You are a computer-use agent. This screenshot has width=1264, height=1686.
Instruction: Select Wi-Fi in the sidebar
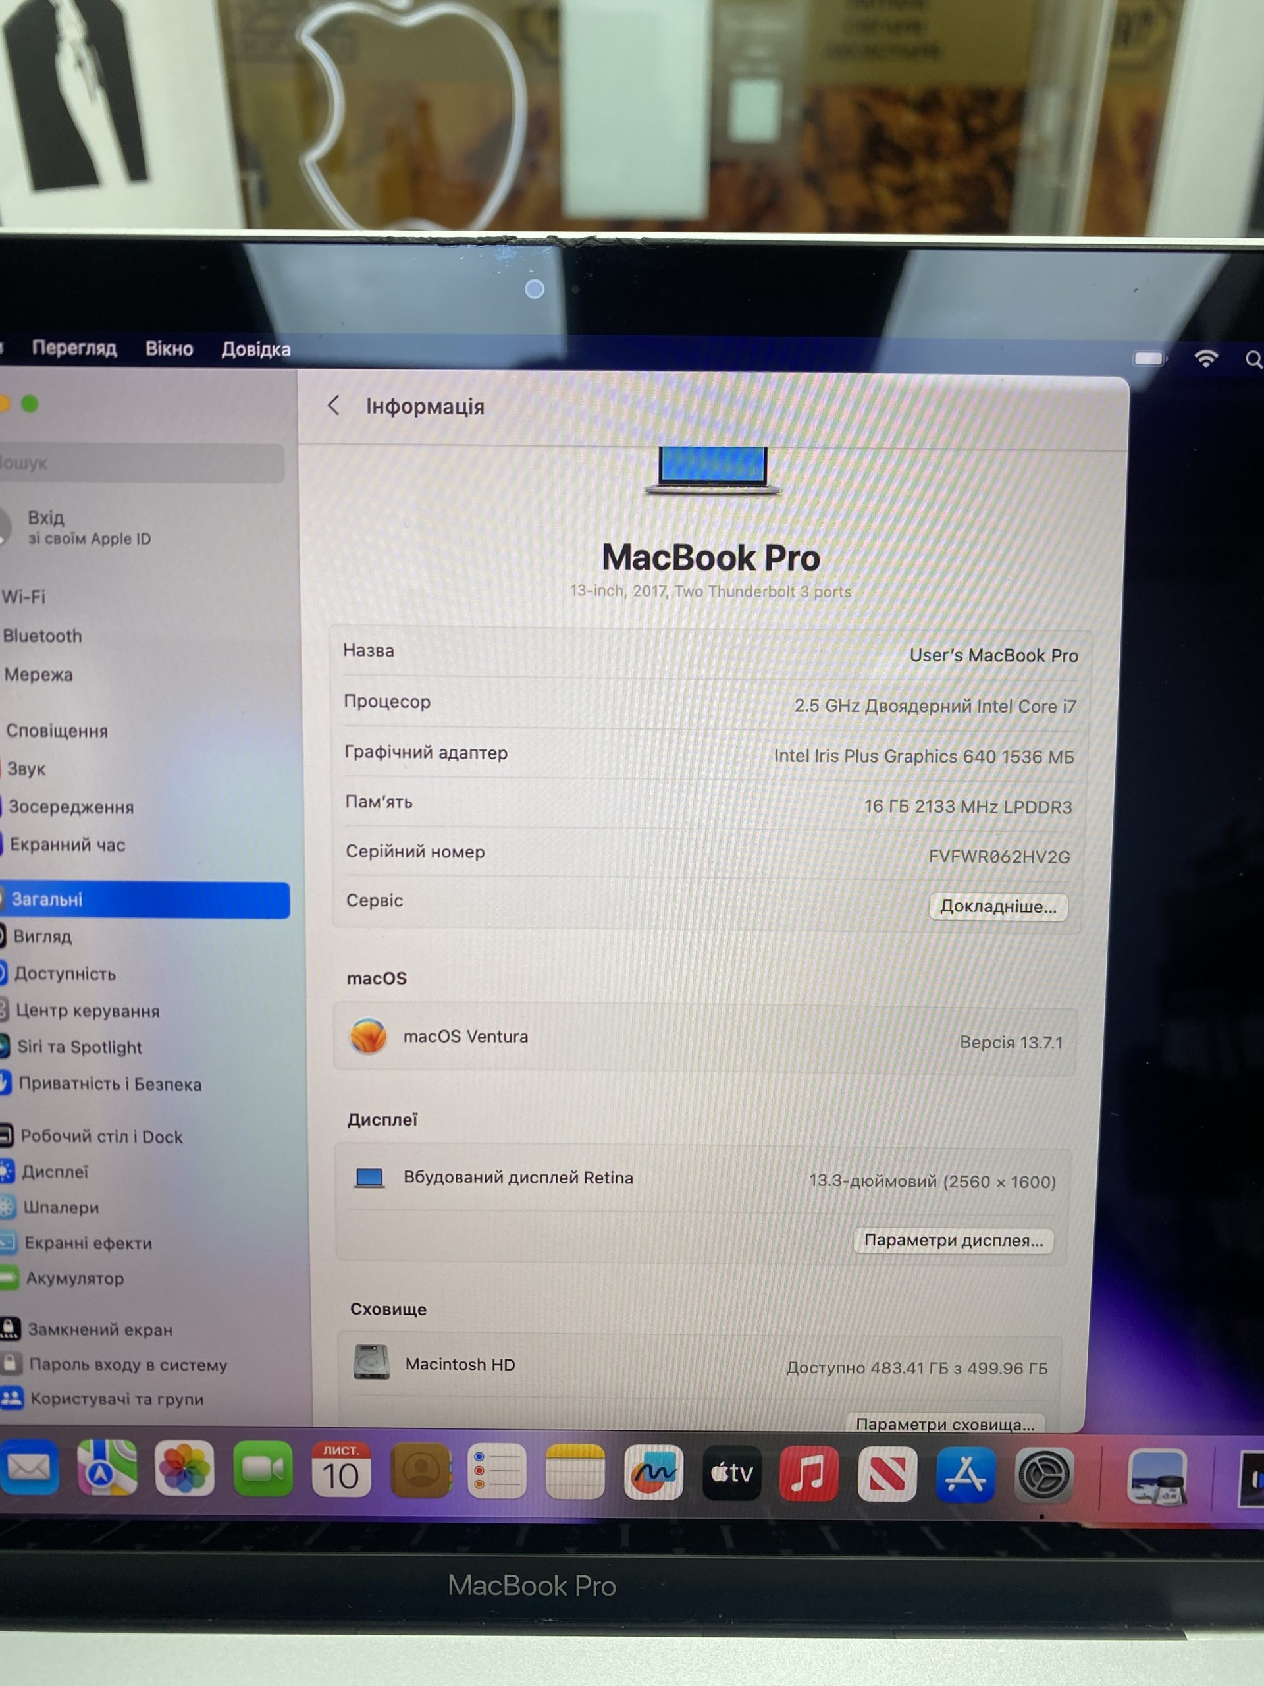tap(24, 596)
